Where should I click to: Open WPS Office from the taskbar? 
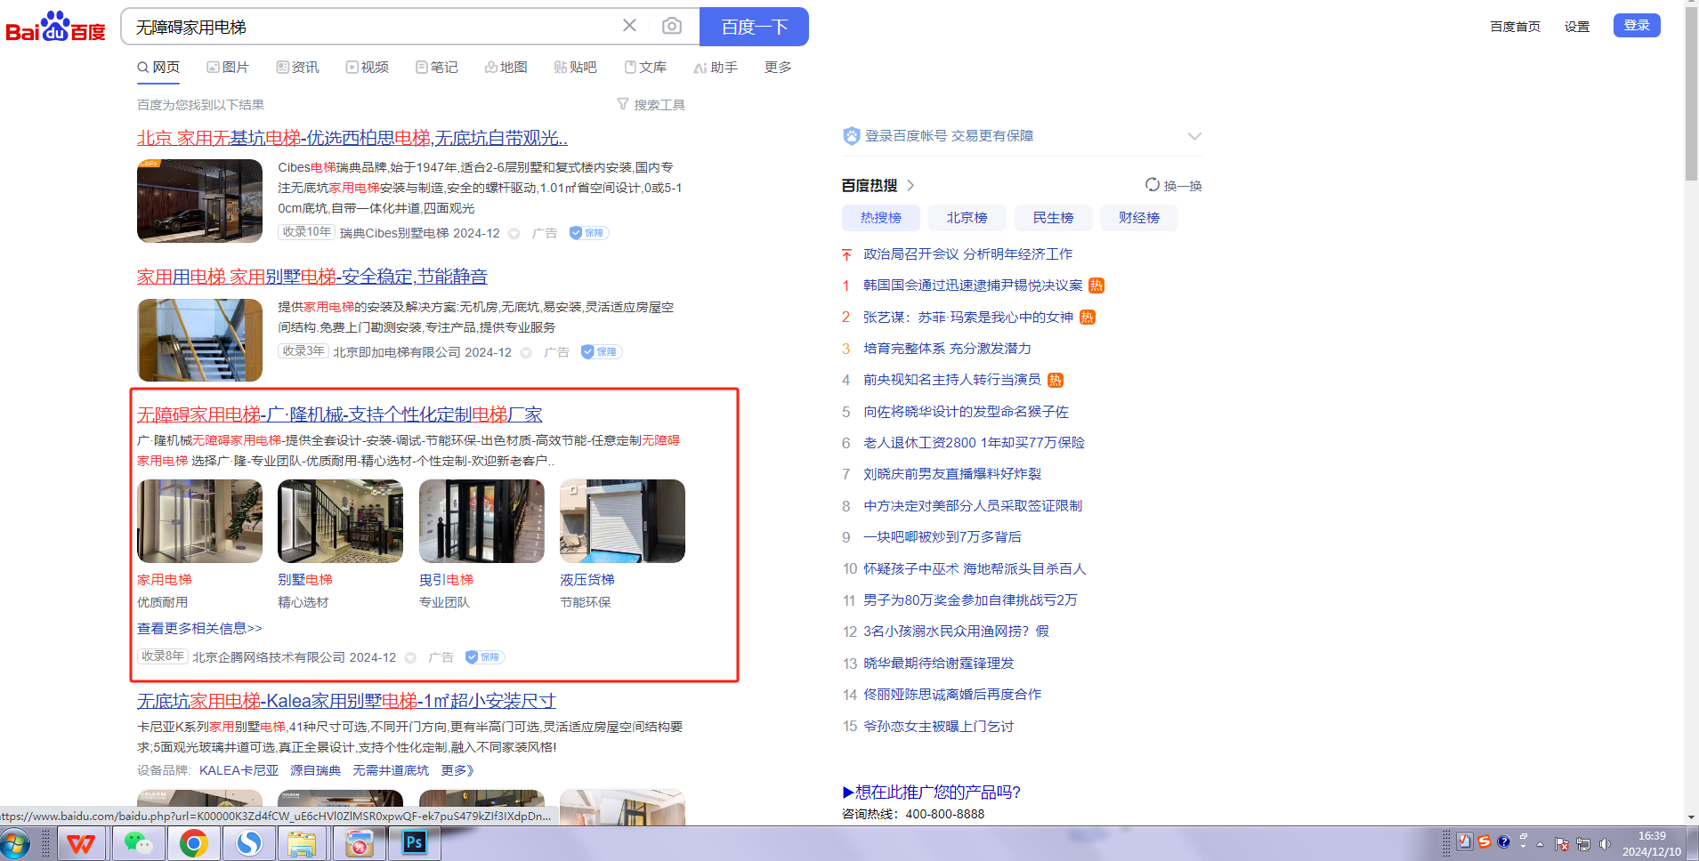coord(82,842)
